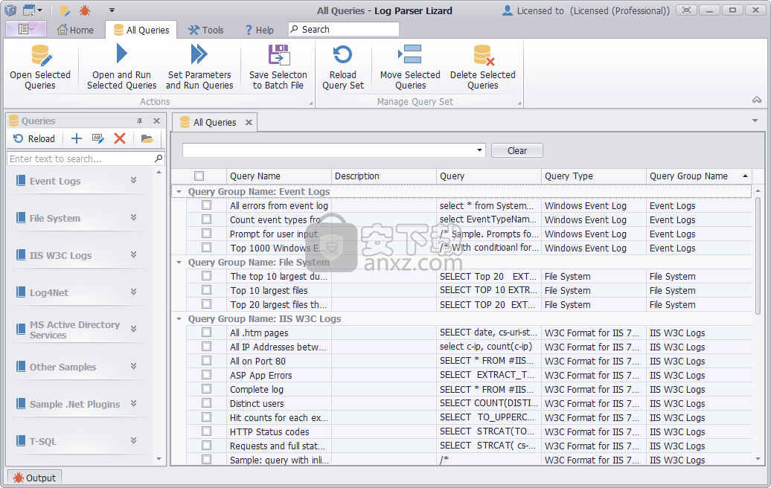Sort by Query Type column header

[593, 176]
